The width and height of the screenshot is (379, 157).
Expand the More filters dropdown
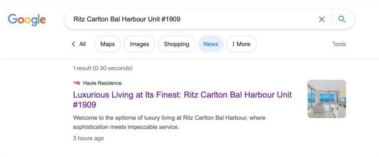click(x=241, y=44)
